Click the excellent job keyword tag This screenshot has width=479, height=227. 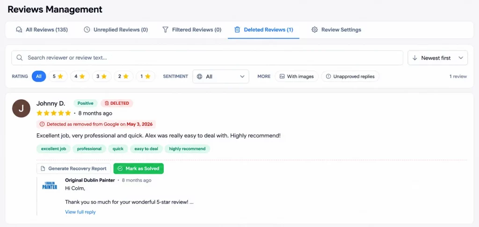[x=53, y=149]
